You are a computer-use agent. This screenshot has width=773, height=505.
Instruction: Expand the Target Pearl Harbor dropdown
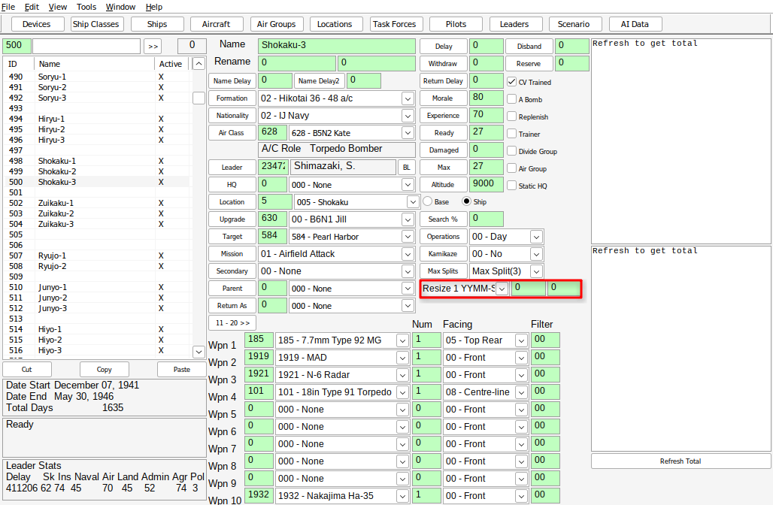[408, 237]
